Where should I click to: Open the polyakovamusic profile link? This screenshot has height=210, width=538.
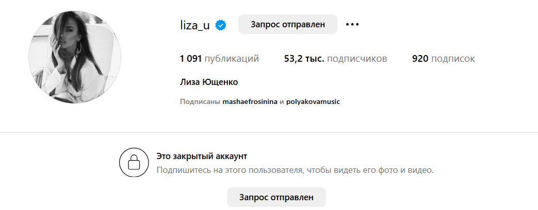pos(313,102)
